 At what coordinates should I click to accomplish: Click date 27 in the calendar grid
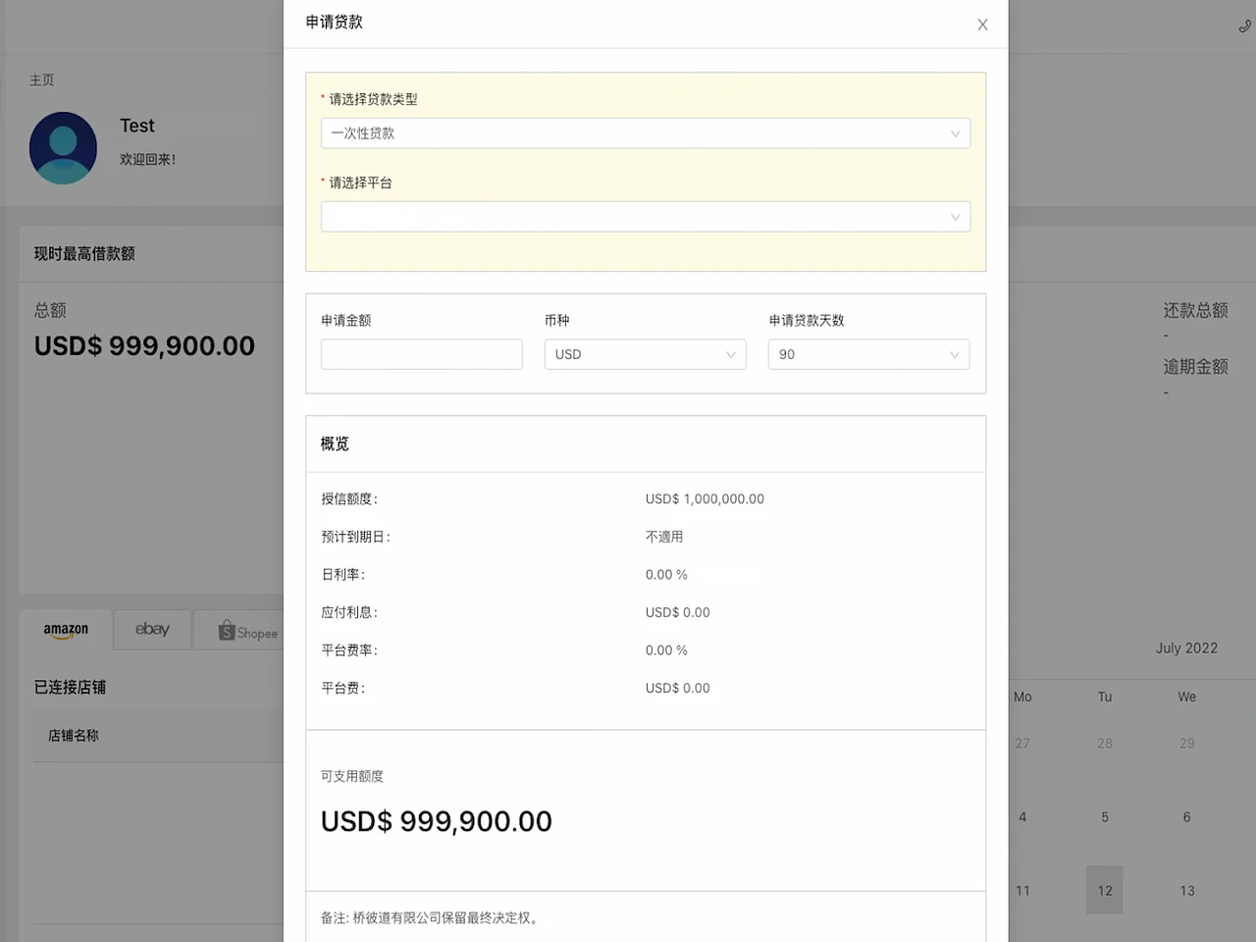(x=1022, y=743)
